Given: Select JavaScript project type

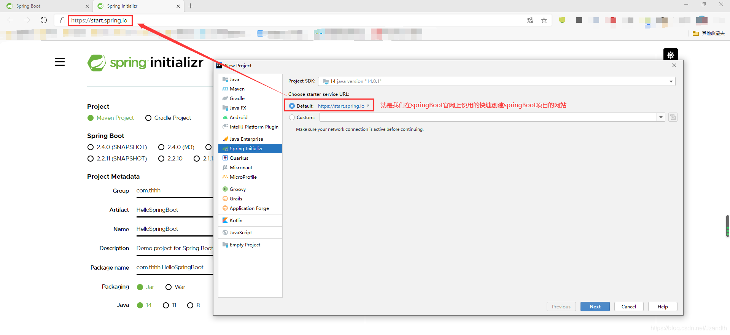Looking at the screenshot, I should coord(250,233).
